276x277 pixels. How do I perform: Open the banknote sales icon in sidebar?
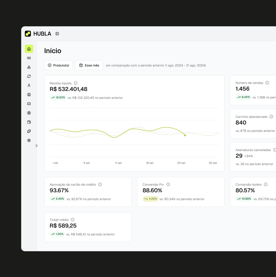(x=29, y=58)
